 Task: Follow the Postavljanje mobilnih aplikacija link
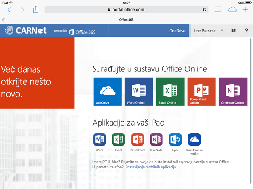point(151,167)
